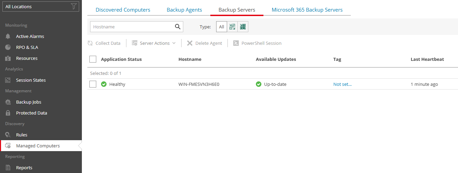
Task: Click the green Up-to-date check icon
Action: pos(259,84)
